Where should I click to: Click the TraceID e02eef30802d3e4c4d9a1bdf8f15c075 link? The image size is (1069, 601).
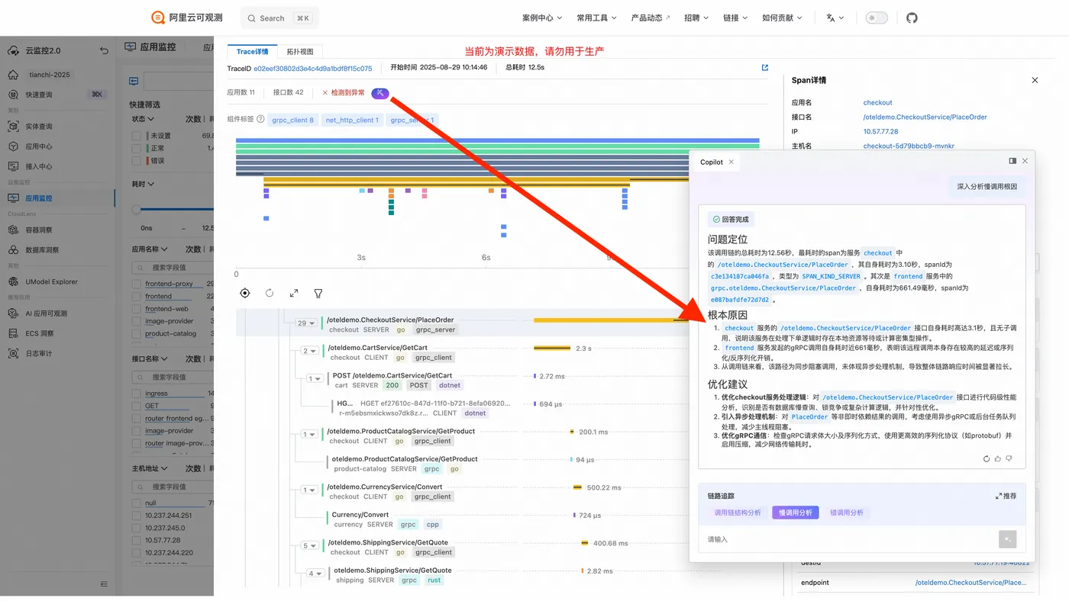[313, 69]
